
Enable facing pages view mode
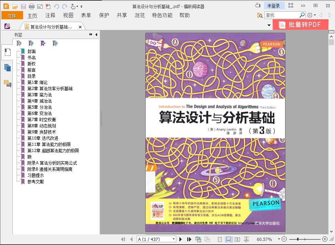pyautogui.click(x=237, y=239)
